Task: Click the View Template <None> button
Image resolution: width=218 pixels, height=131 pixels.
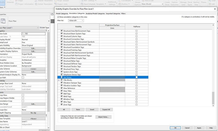Action: coord(33,119)
